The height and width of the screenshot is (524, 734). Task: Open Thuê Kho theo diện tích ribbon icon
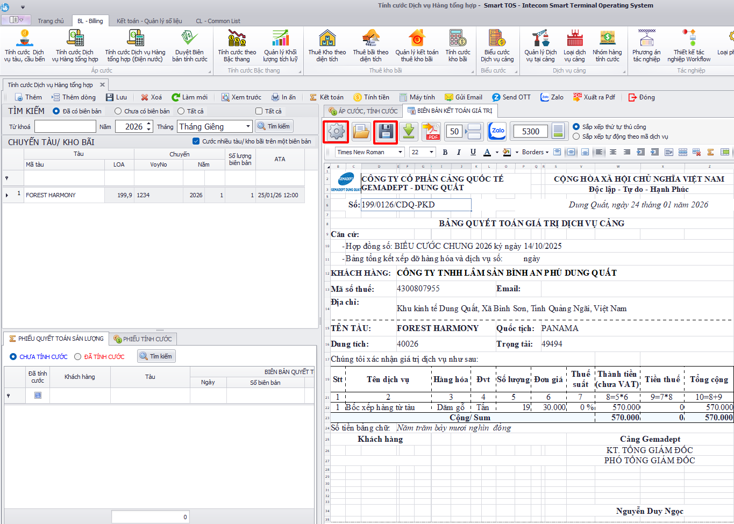(x=327, y=46)
